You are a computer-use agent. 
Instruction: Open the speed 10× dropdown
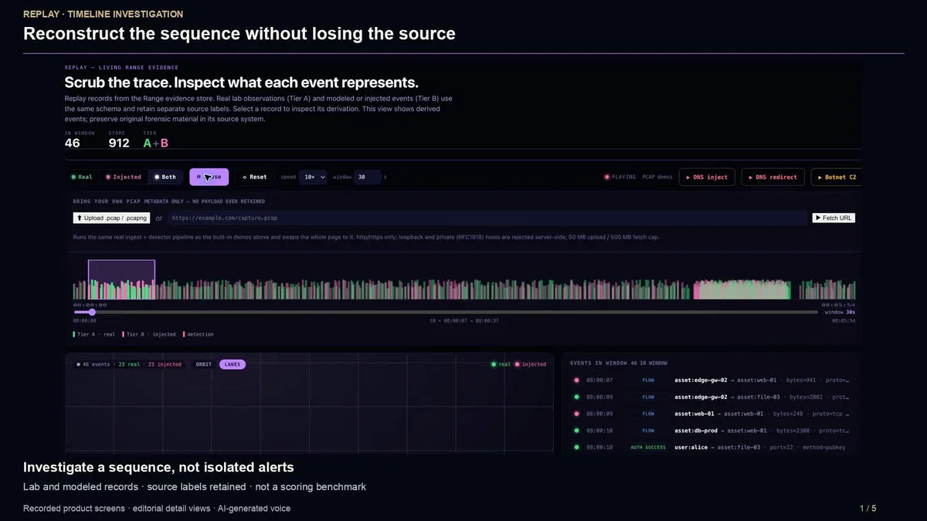(314, 177)
